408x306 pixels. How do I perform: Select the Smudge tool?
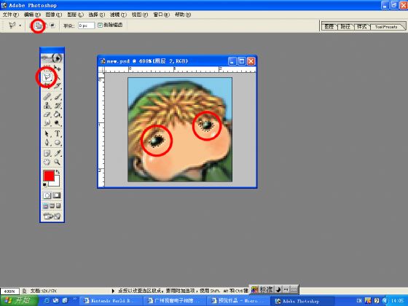point(47,122)
